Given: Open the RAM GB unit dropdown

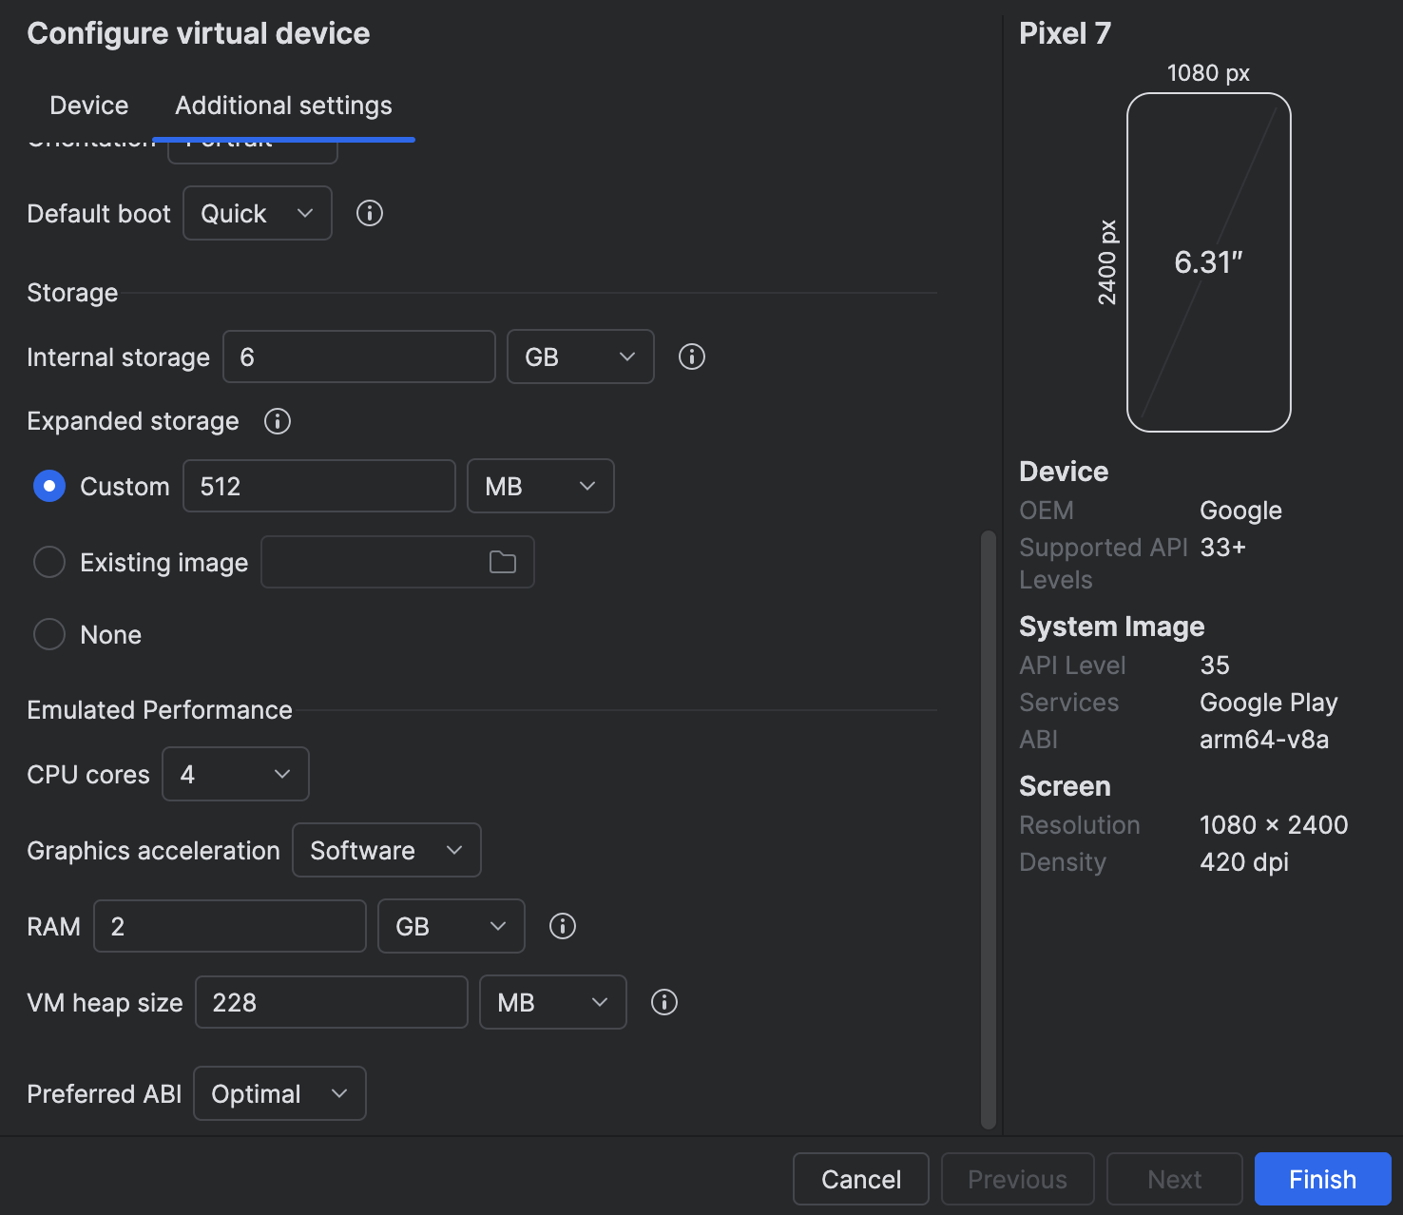Looking at the screenshot, I should [452, 926].
